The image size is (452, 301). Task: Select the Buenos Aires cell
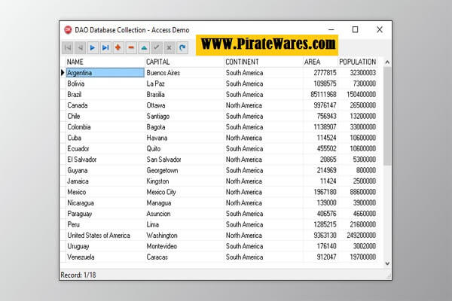coord(185,73)
